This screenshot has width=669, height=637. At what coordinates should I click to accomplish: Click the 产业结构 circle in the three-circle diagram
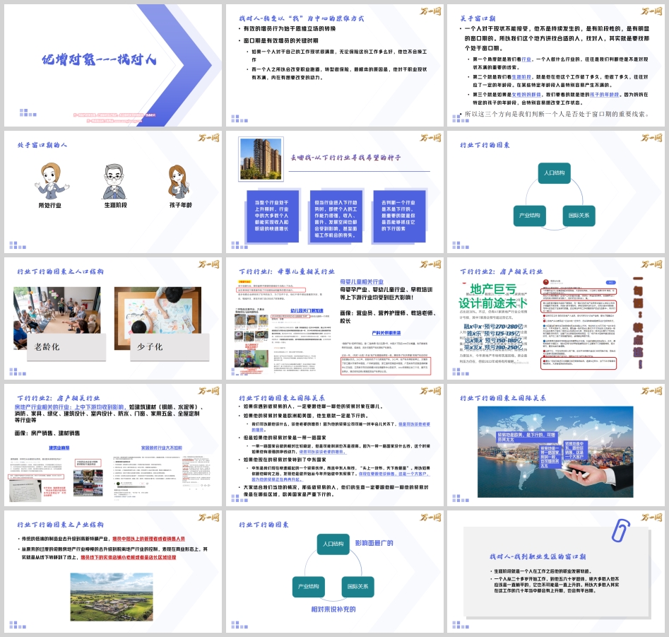pos(530,214)
